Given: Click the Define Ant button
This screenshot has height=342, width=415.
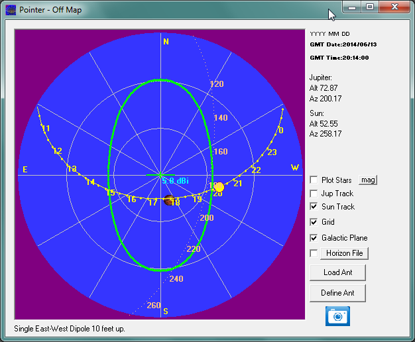Looking at the screenshot, I should point(337,293).
